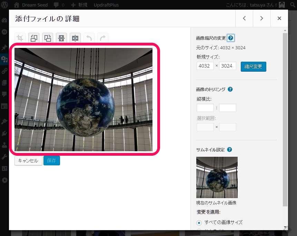
Task: Go to previous attachment
Action: click(x=244, y=18)
